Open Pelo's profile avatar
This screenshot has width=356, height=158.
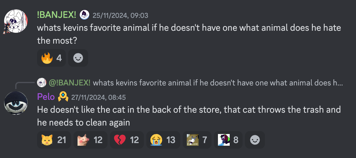16,103
